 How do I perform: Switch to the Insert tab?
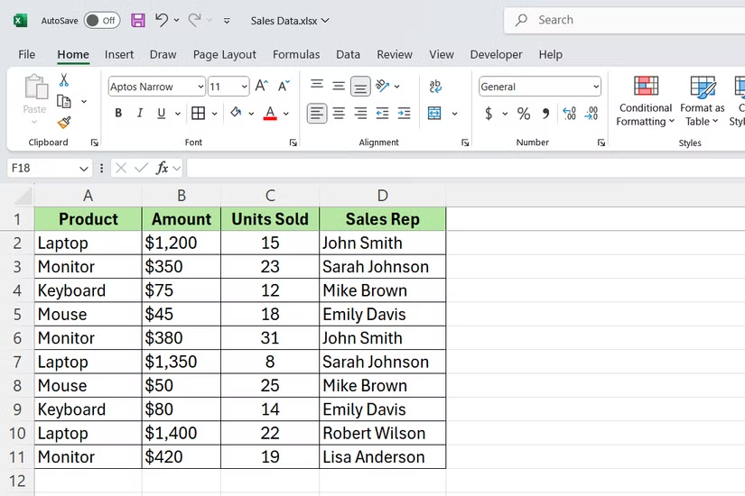[119, 54]
